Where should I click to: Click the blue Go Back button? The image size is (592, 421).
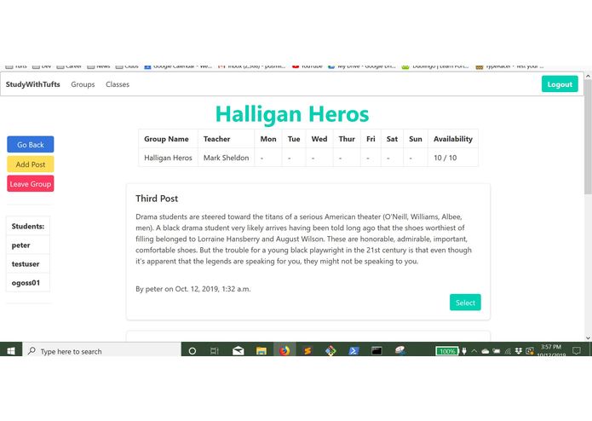pos(30,145)
